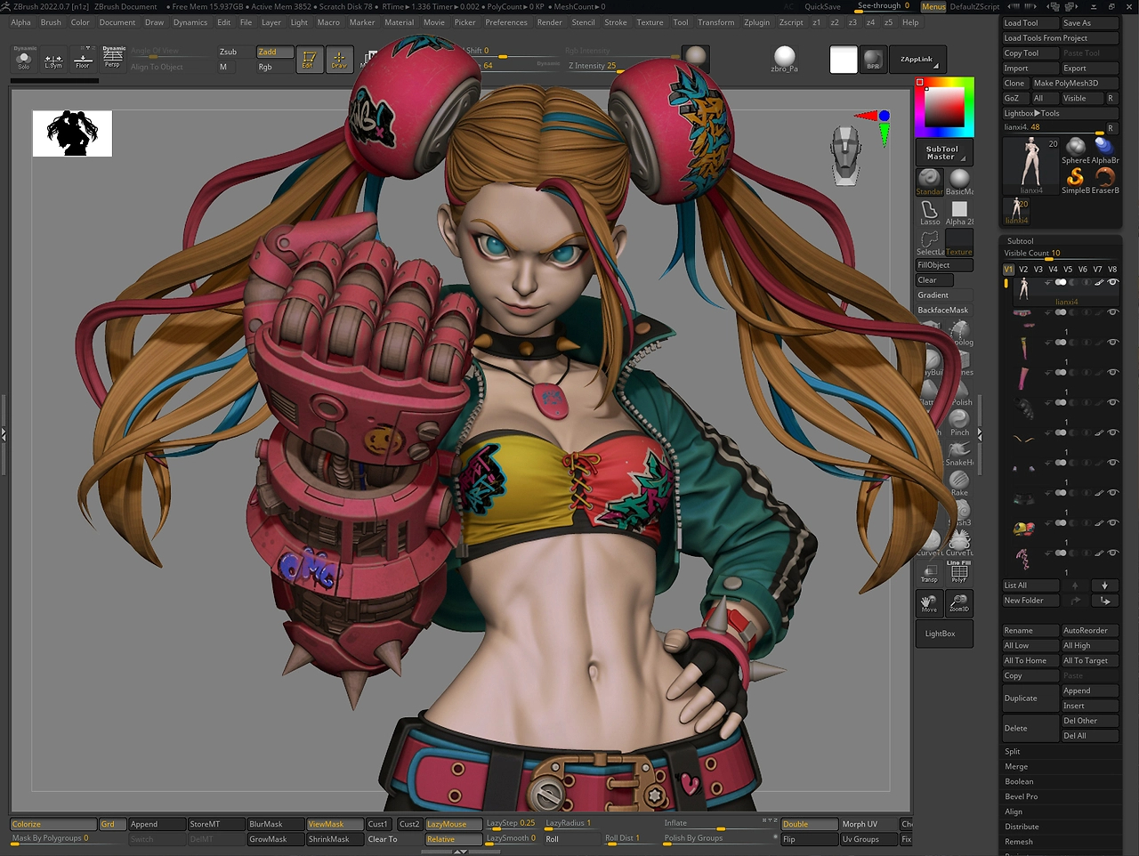Toggle Double sided display

coord(810,824)
